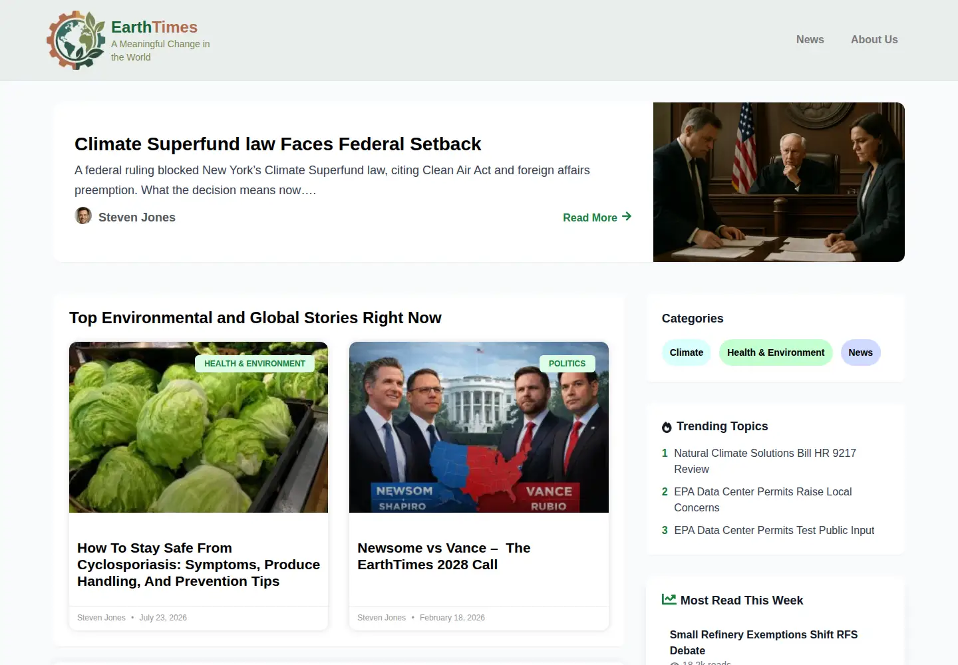Open How To Stay Safe From Cyclosporiasis article
This screenshot has height=665, width=958.
point(198,565)
